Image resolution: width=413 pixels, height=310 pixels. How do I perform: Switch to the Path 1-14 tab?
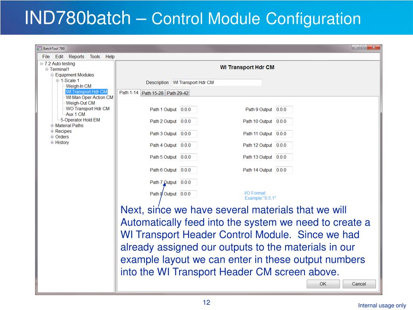(x=129, y=93)
